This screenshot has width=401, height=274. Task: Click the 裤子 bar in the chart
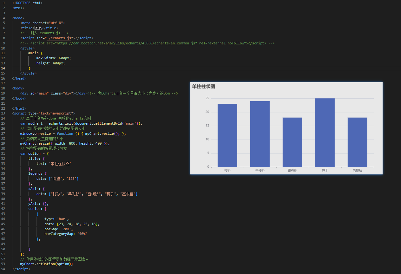coord(325,133)
